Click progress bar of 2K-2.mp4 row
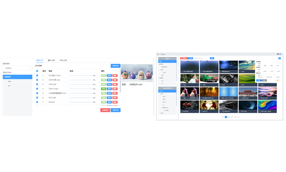The height and width of the screenshot is (172, 286). click(x=80, y=98)
